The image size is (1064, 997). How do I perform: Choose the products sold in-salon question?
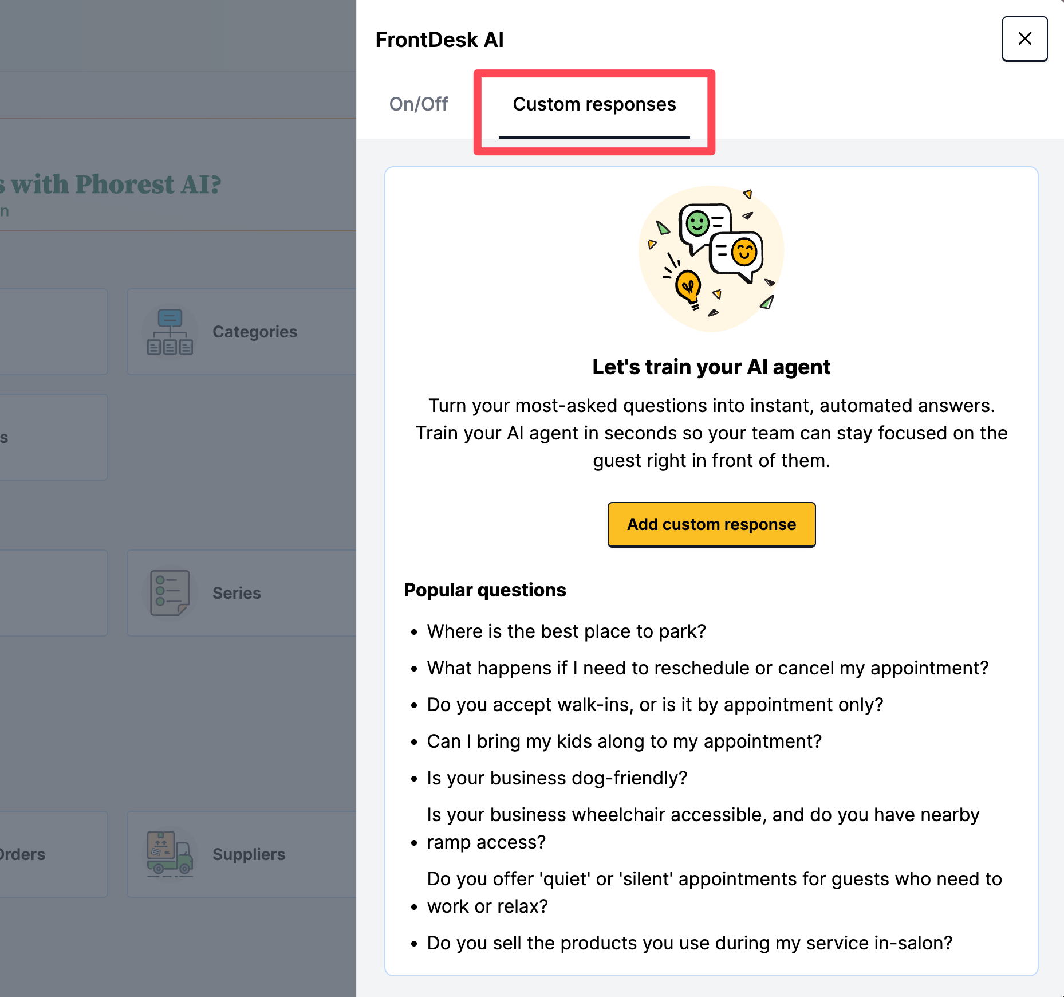click(689, 943)
